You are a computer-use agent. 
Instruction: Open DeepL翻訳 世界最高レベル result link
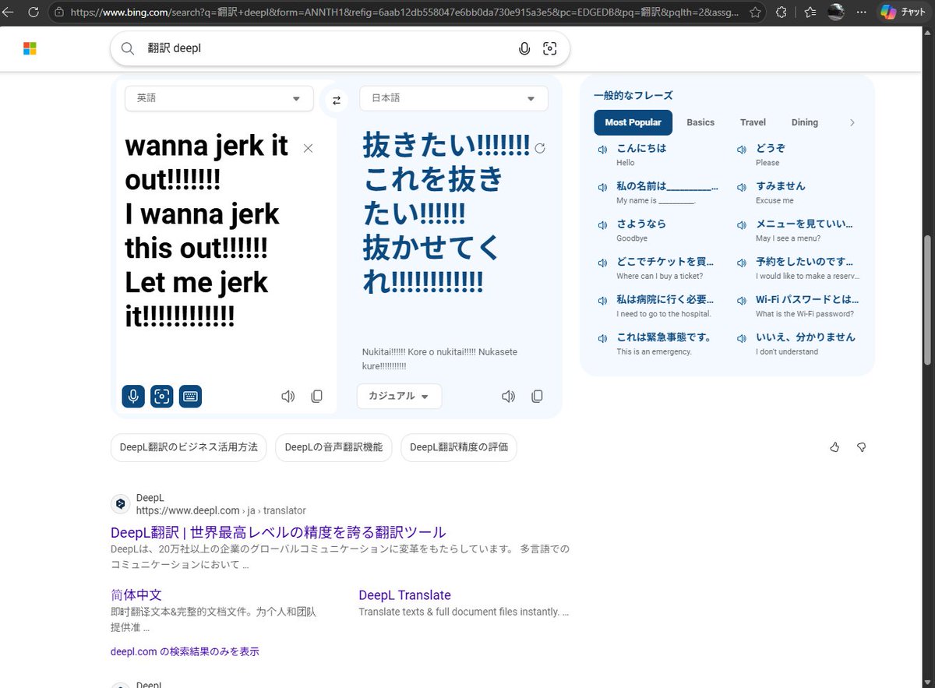278,532
